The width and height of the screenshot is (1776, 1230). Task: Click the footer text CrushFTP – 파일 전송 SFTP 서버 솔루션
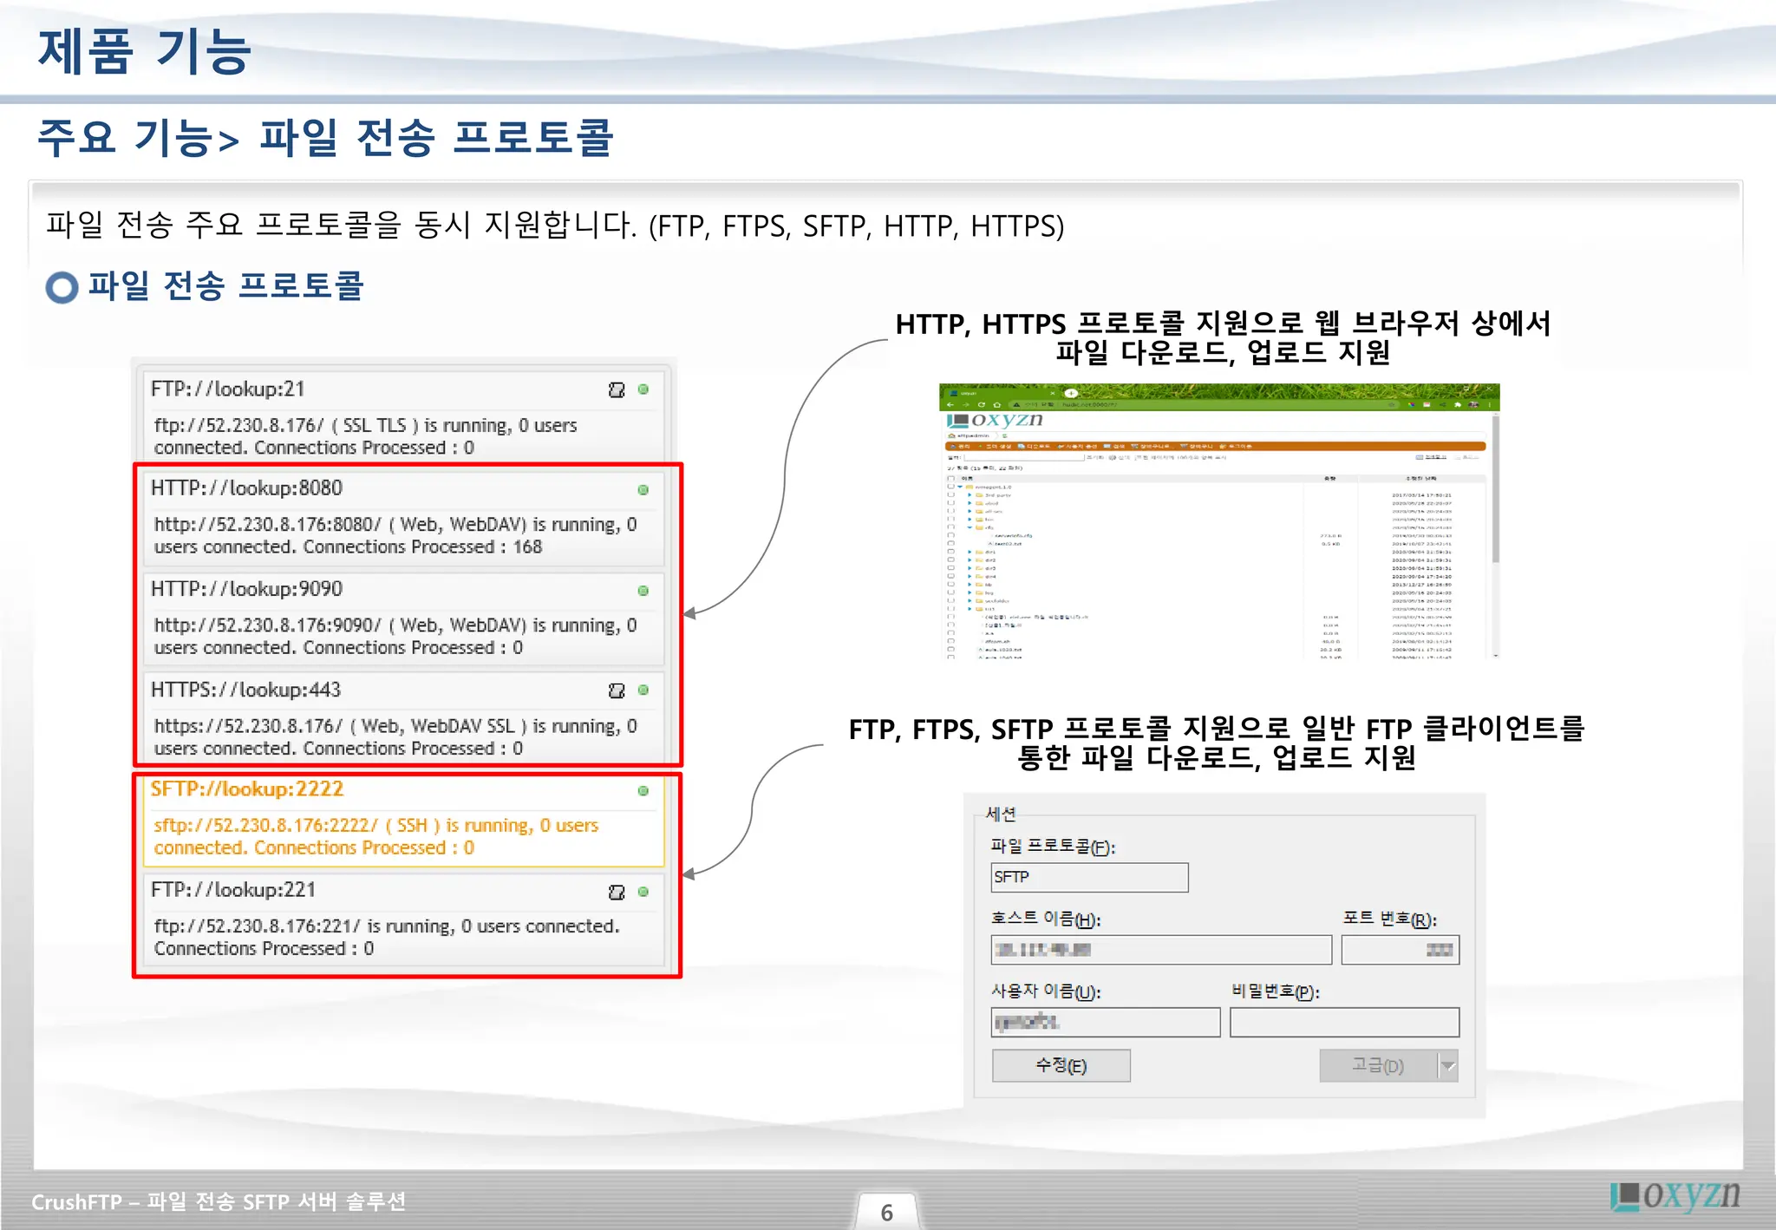tap(219, 1201)
